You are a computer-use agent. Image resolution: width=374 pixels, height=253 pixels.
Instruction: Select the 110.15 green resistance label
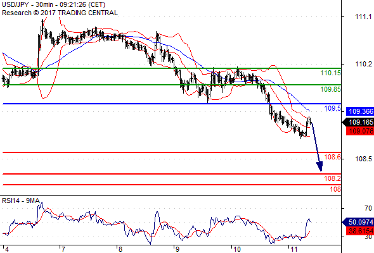tap(330, 73)
